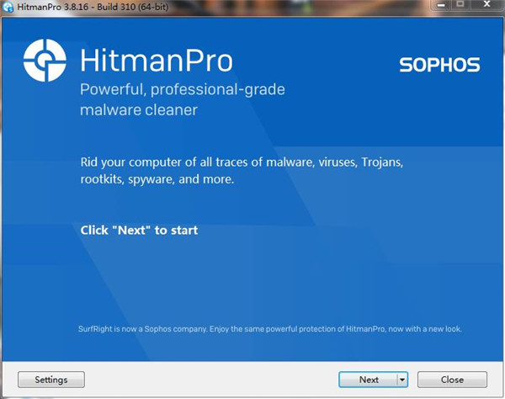This screenshot has width=505, height=399.
Task: Select the 'Click "Next" to start' text
Action: point(139,231)
